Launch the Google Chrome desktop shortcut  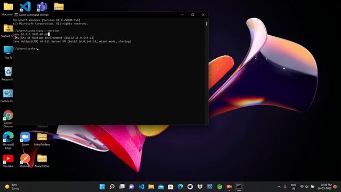pos(8,118)
